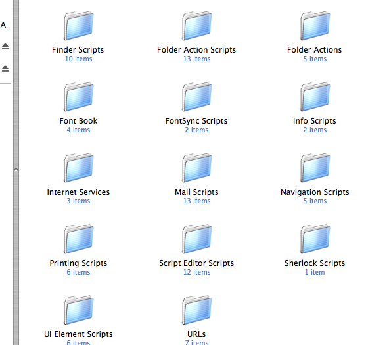
Task: Click the 'Folder Action Scripts' name label
Action: click(x=196, y=50)
